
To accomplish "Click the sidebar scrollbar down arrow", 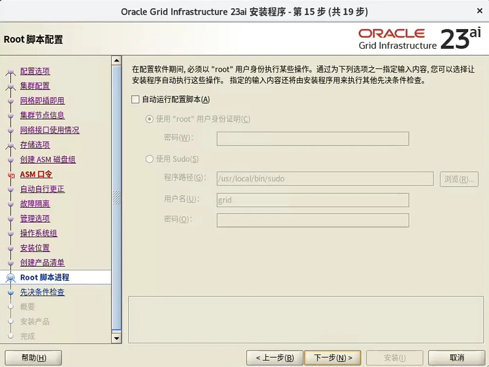I will click(117, 338).
